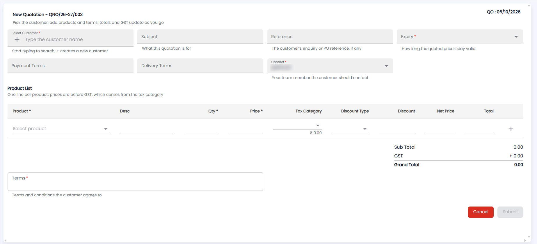
Task: Click the "GST" label in totals
Action: [x=399, y=156]
